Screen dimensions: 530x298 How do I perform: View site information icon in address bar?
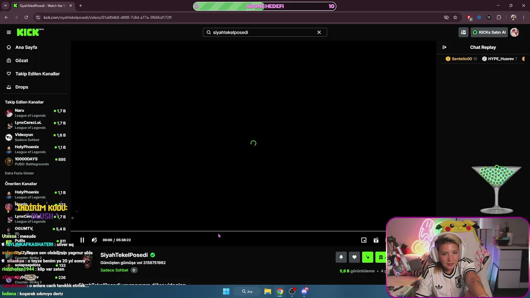coord(38,17)
